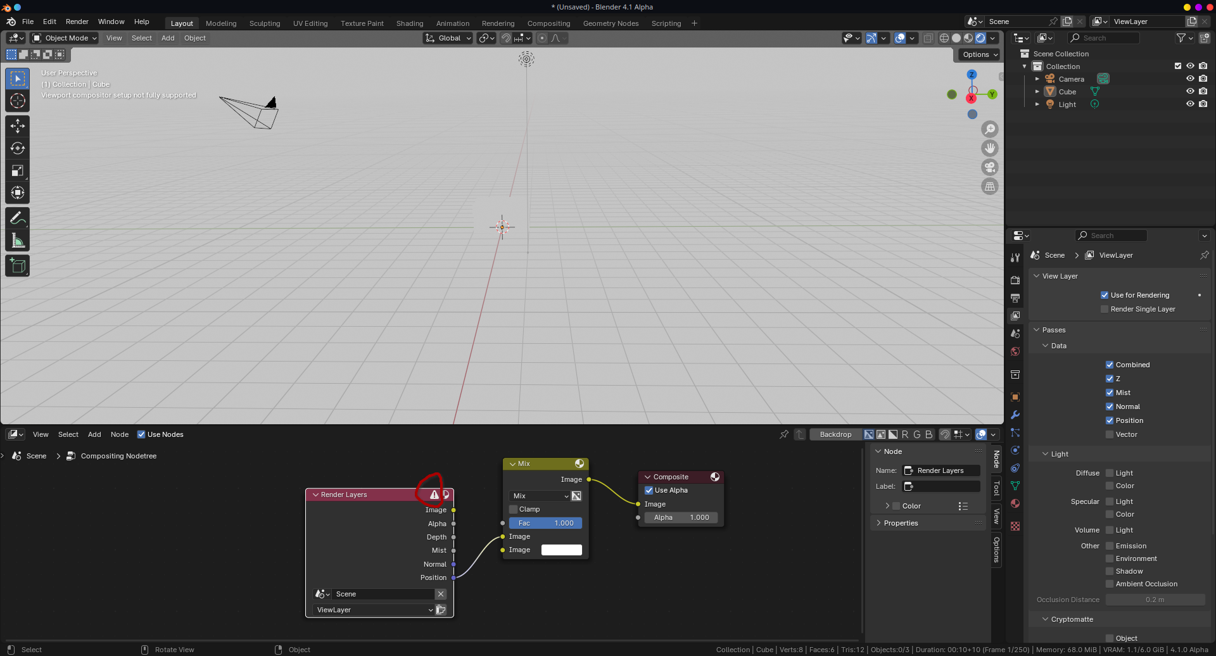
Task: Select the Add Cube tool
Action: 18,266
